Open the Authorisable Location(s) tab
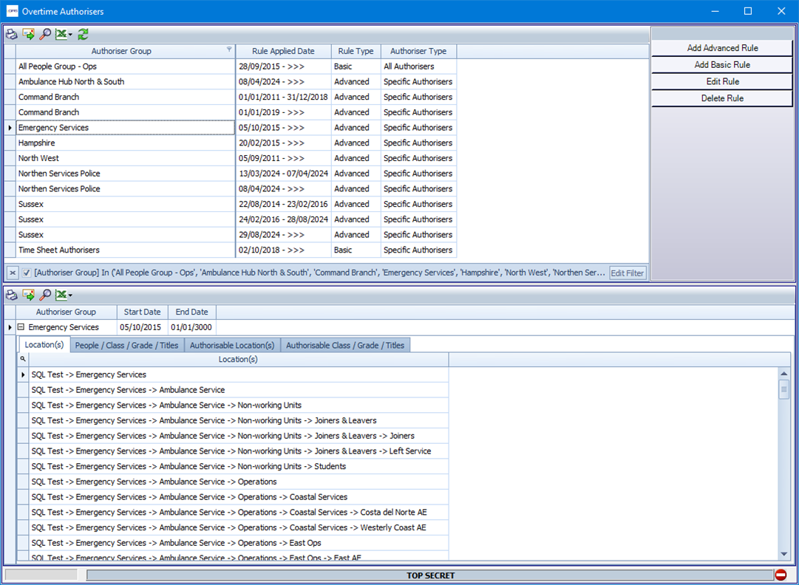This screenshot has height=585, width=799. point(232,345)
